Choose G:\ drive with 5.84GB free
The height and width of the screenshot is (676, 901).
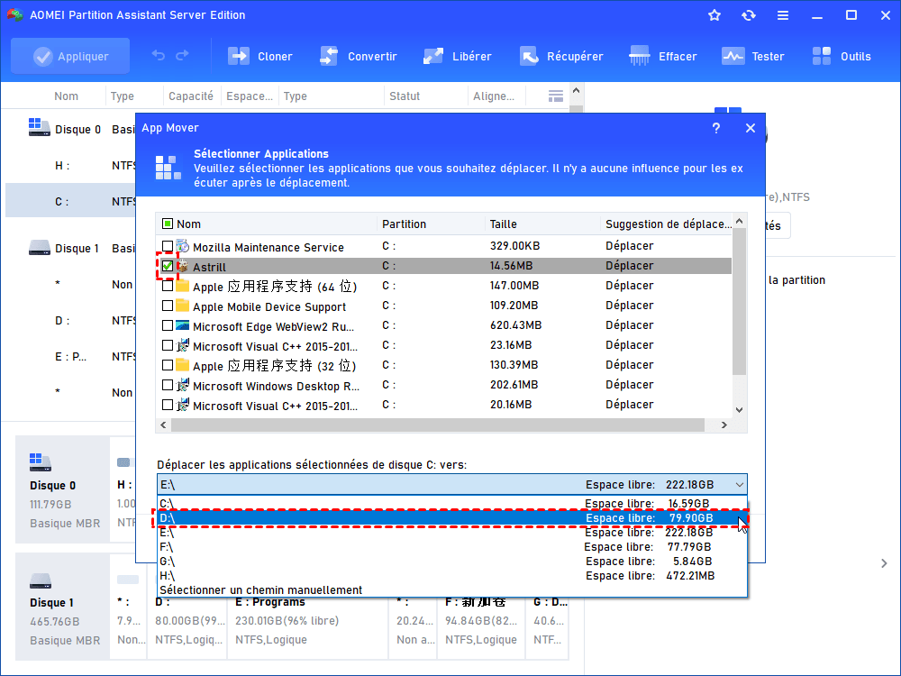click(x=452, y=561)
